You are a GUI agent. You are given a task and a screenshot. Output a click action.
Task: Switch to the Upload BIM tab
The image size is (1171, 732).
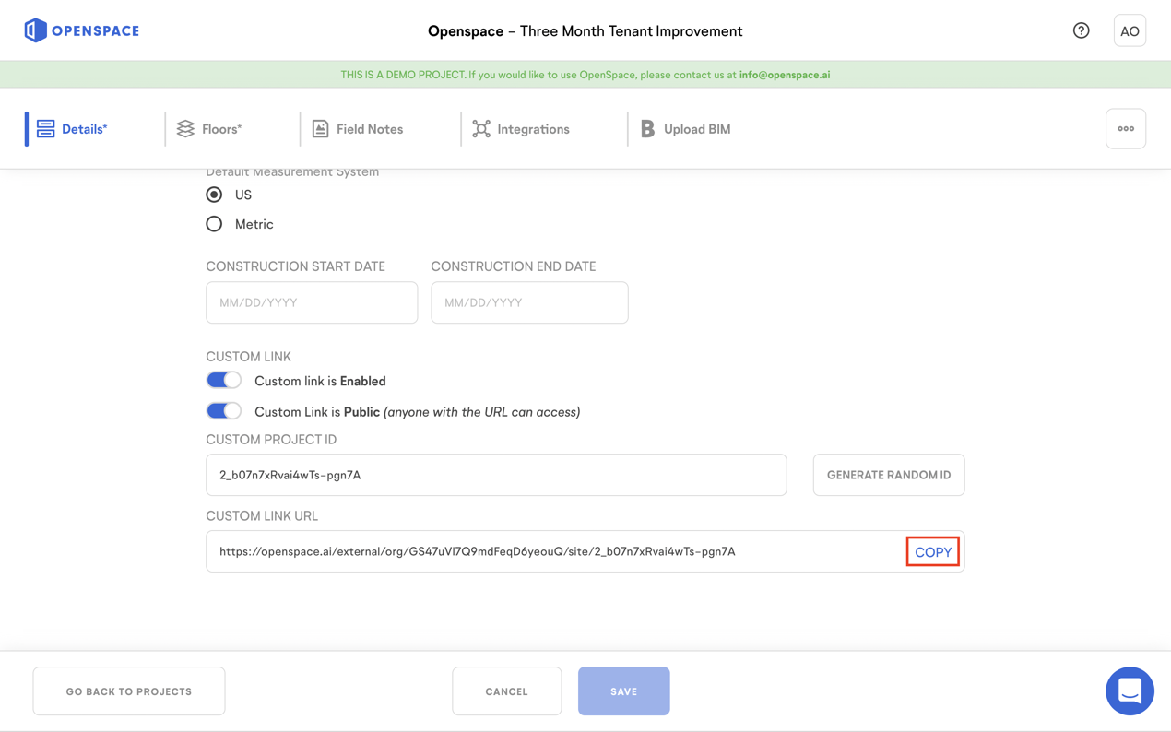[x=685, y=129]
